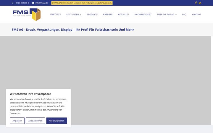Image resolution: width=213 pixels, height=133 pixels.
Task: Open the info@fmsag.de email link
Action: click(x=42, y=3)
